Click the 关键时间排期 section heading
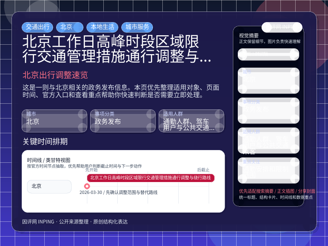 click(45, 141)
